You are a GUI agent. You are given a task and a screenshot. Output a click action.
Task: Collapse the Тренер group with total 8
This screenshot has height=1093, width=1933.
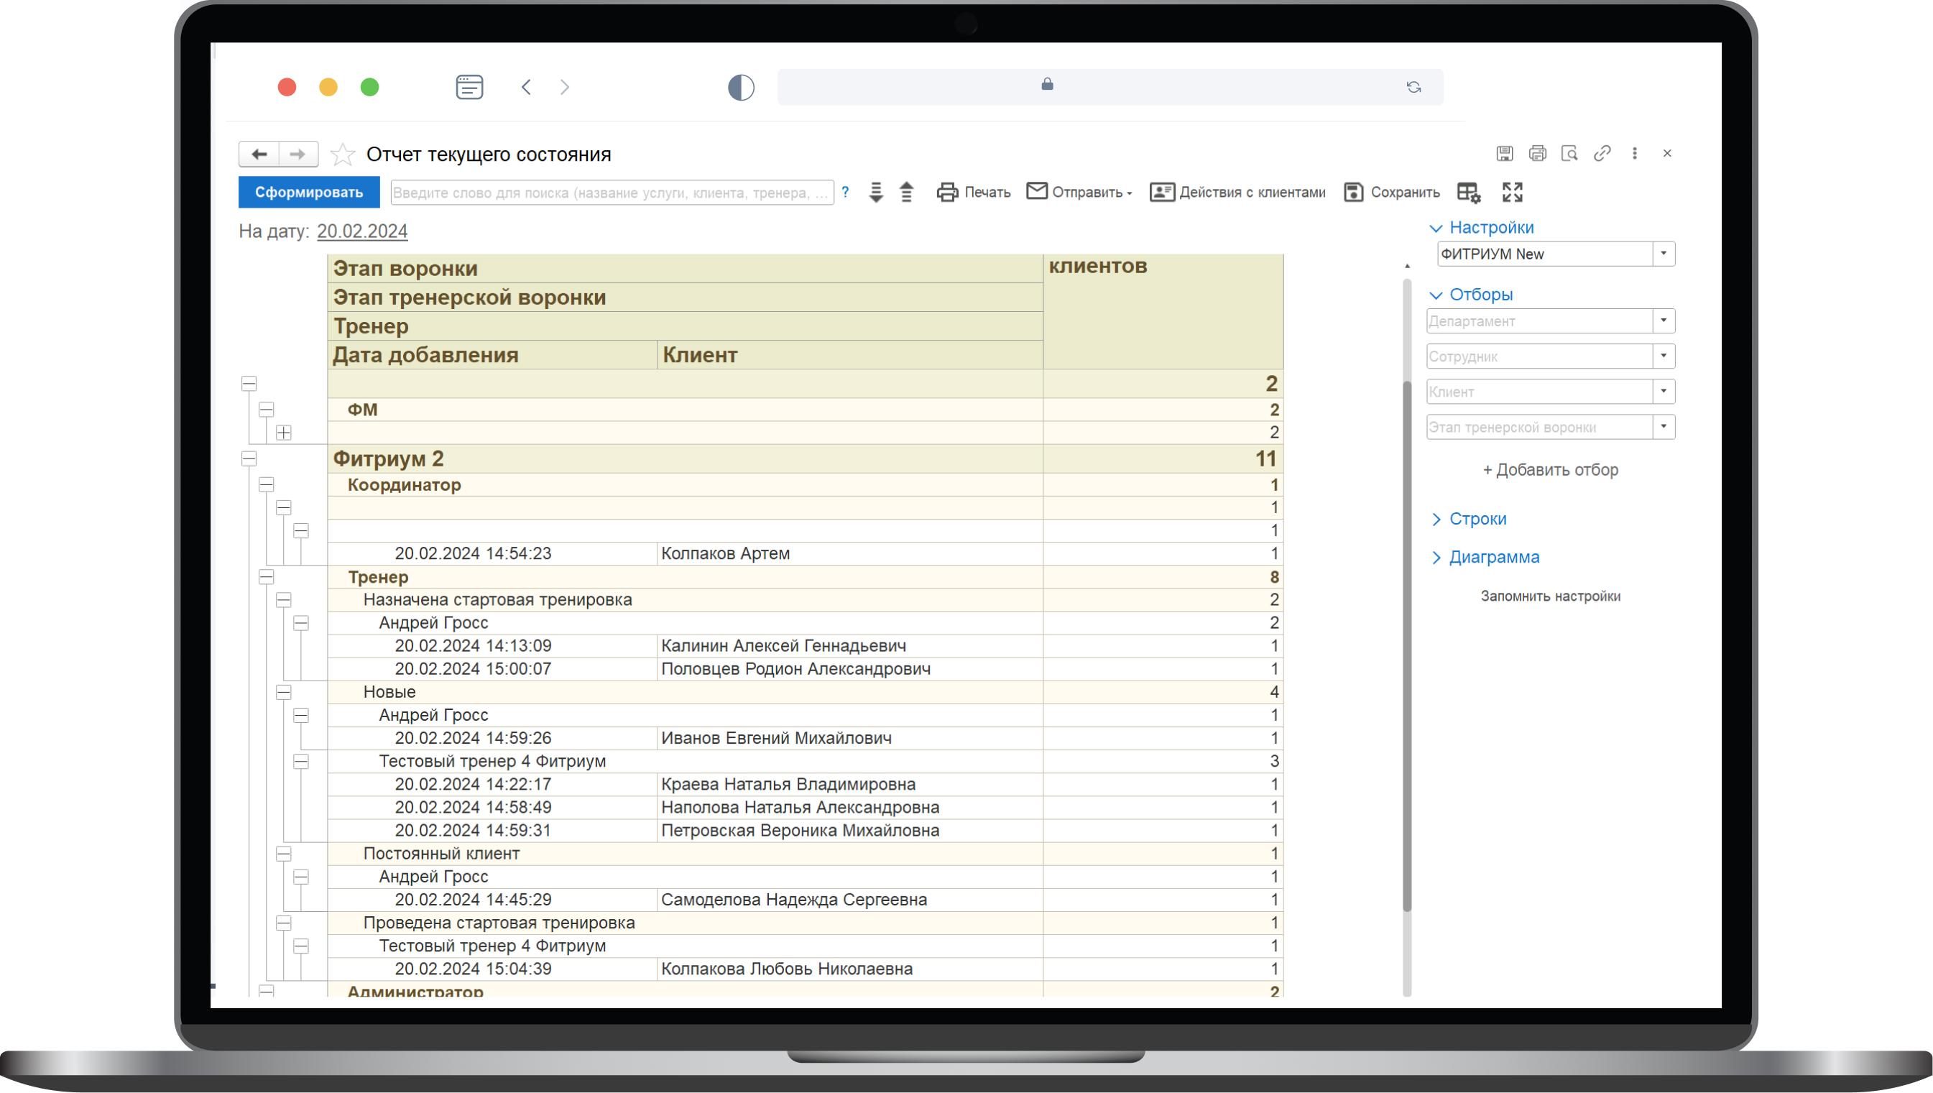(x=267, y=576)
